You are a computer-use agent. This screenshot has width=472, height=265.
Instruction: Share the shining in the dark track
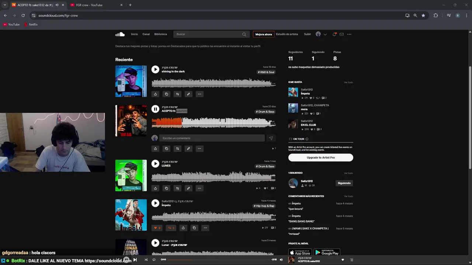point(155,94)
